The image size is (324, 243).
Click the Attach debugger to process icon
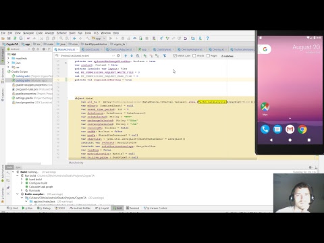141,38
